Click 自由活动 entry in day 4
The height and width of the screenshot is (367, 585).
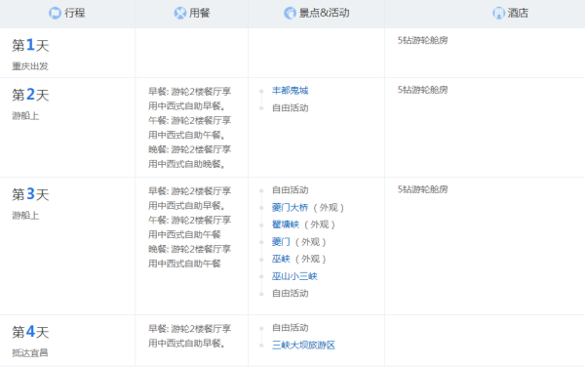(x=291, y=327)
